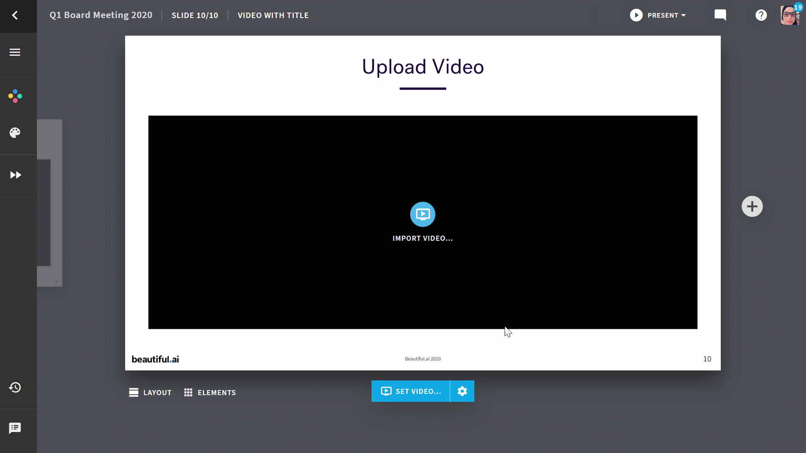
Task: Add a new slide with the plus button
Action: click(x=752, y=206)
